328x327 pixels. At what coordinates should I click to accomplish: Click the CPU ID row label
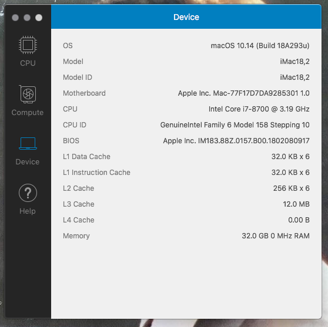coord(75,125)
